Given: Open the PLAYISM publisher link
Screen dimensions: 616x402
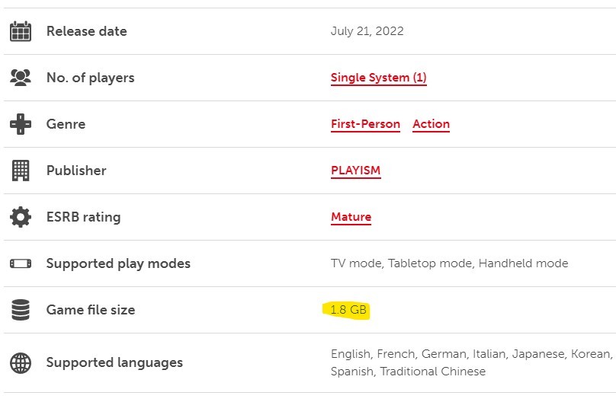Looking at the screenshot, I should [356, 171].
